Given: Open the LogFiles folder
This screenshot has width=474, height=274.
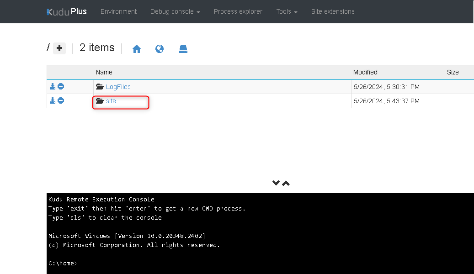Looking at the screenshot, I should click(x=118, y=87).
